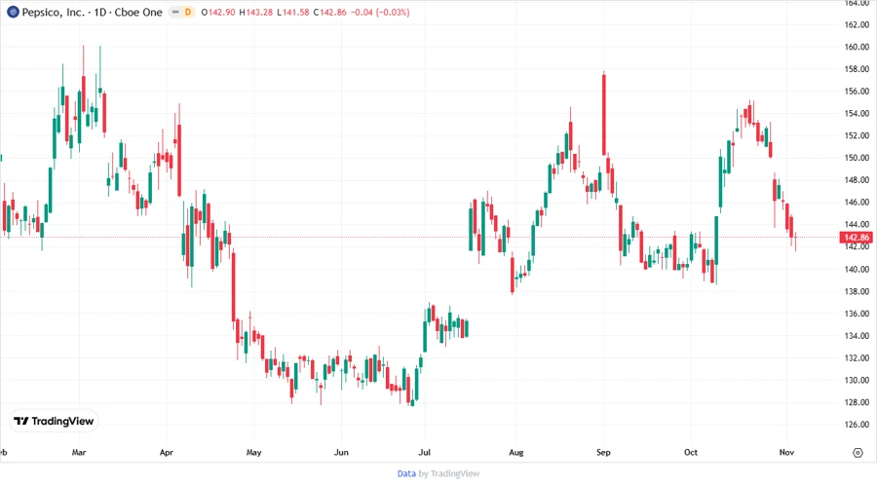Open chart settings gear icon
This screenshot has width=877, height=485.
[858, 453]
